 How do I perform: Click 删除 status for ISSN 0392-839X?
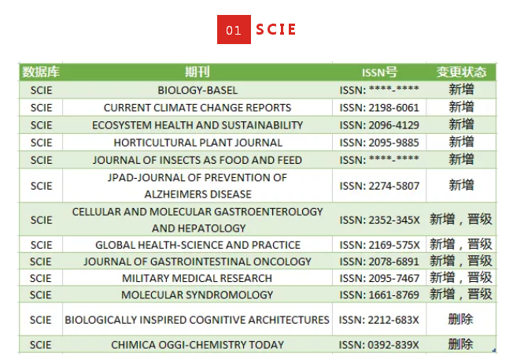461,344
